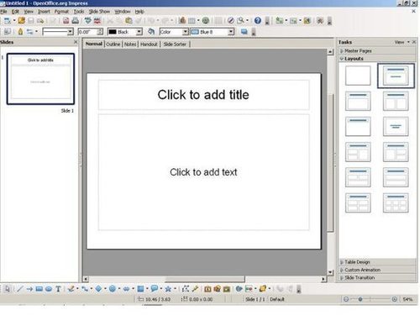Open OpenOffice Help question mark icon
The height and width of the screenshot is (315, 420).
pos(258,20)
